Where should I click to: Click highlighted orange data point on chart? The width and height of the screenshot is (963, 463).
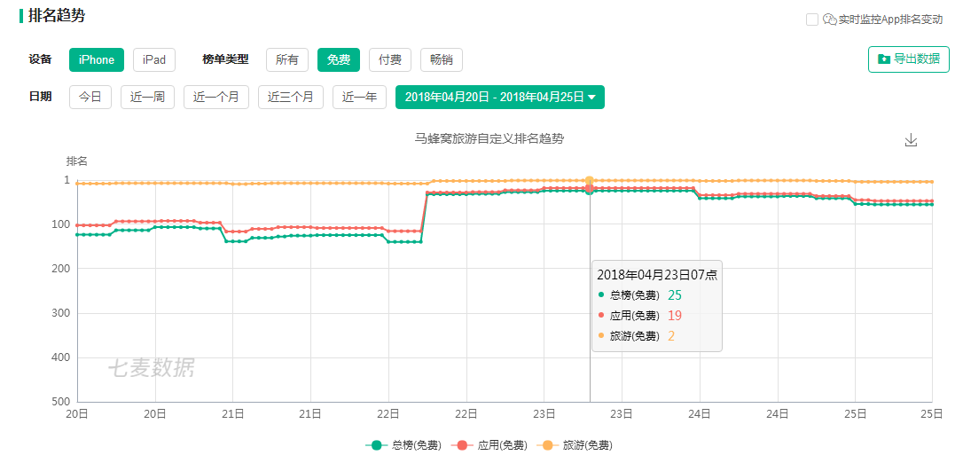(590, 181)
